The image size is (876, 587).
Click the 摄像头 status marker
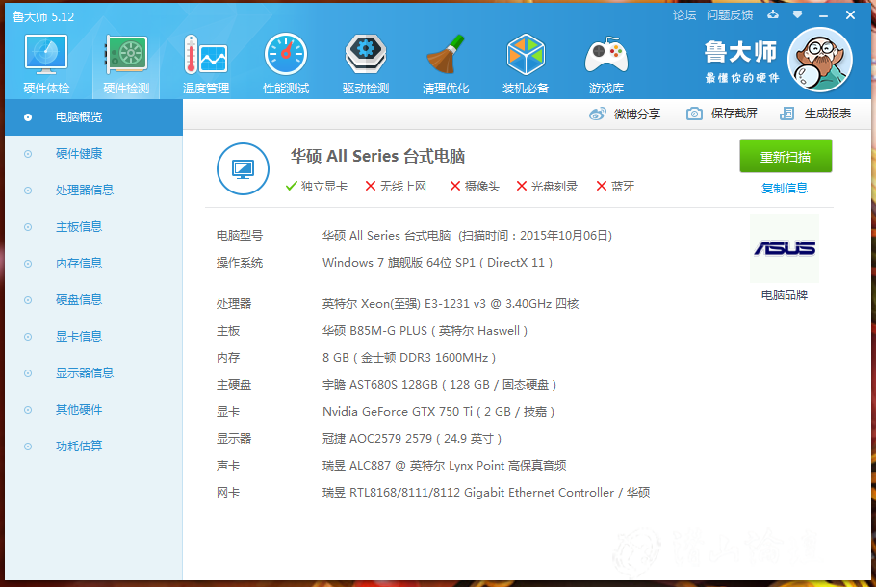pos(475,187)
